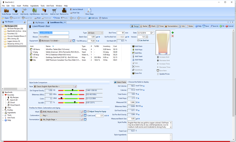236x142 pixels.
Task: Click the beer glass color thumbnail
Action: point(163,43)
